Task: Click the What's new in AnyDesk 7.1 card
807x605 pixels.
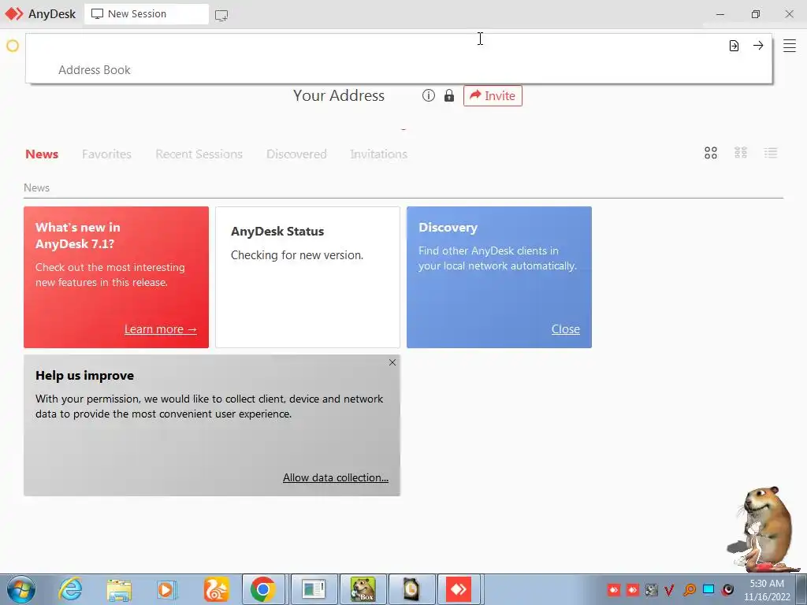Action: pos(116,277)
